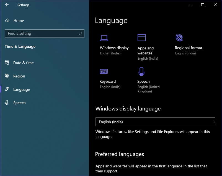Open the Windows display language dropdown
Screen dimensions: 222x176
tap(155, 122)
